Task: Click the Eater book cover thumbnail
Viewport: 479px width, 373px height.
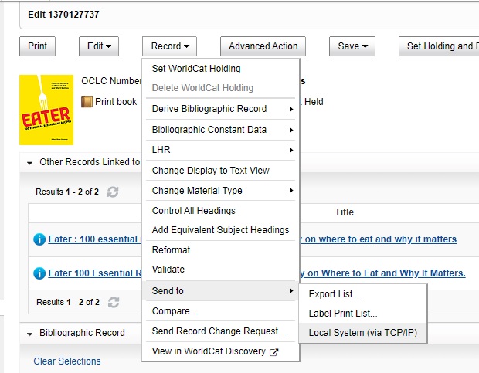Action: click(x=46, y=110)
